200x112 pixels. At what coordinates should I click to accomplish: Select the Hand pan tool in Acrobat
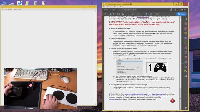click(151, 14)
